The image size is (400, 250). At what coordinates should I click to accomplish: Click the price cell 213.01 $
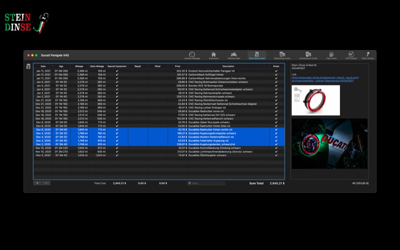tap(182, 152)
